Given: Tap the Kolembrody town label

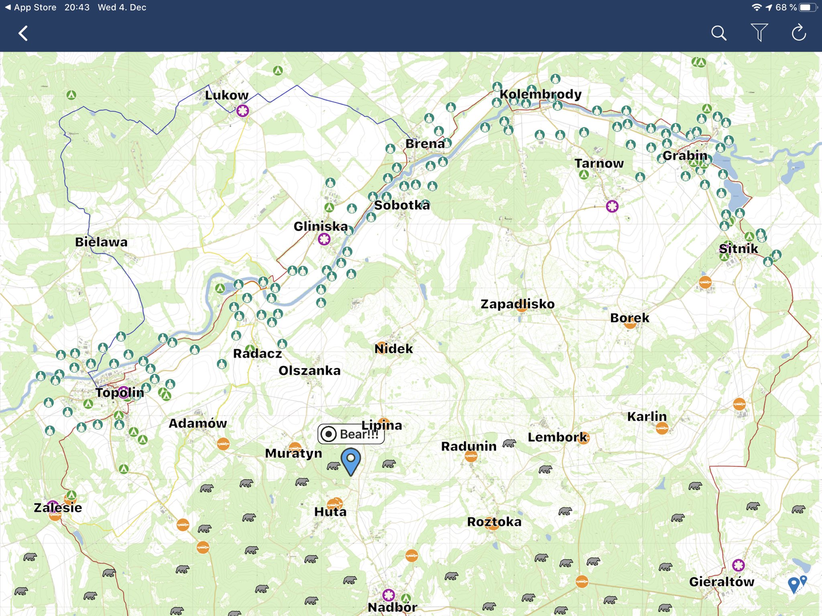Looking at the screenshot, I should pos(540,94).
